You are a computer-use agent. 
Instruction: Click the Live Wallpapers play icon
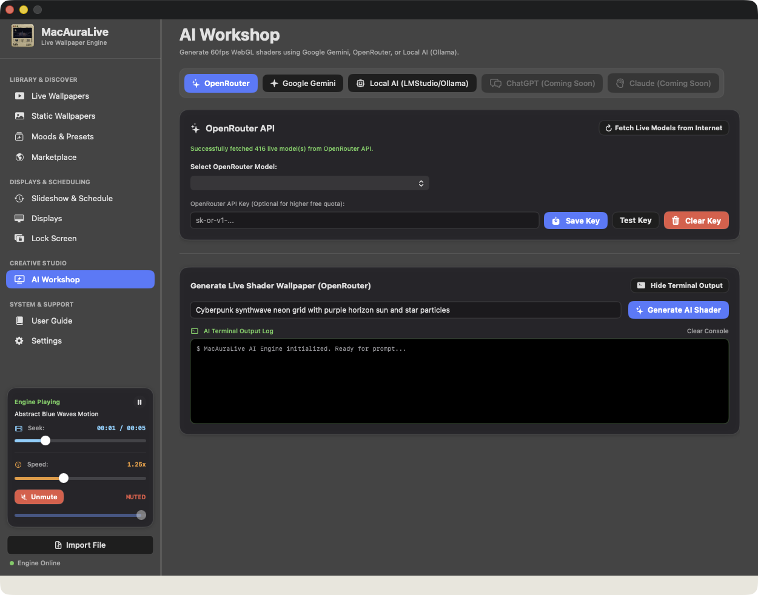(x=19, y=96)
